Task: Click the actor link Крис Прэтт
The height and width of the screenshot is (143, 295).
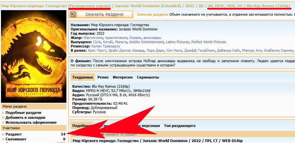Action: [97, 50]
